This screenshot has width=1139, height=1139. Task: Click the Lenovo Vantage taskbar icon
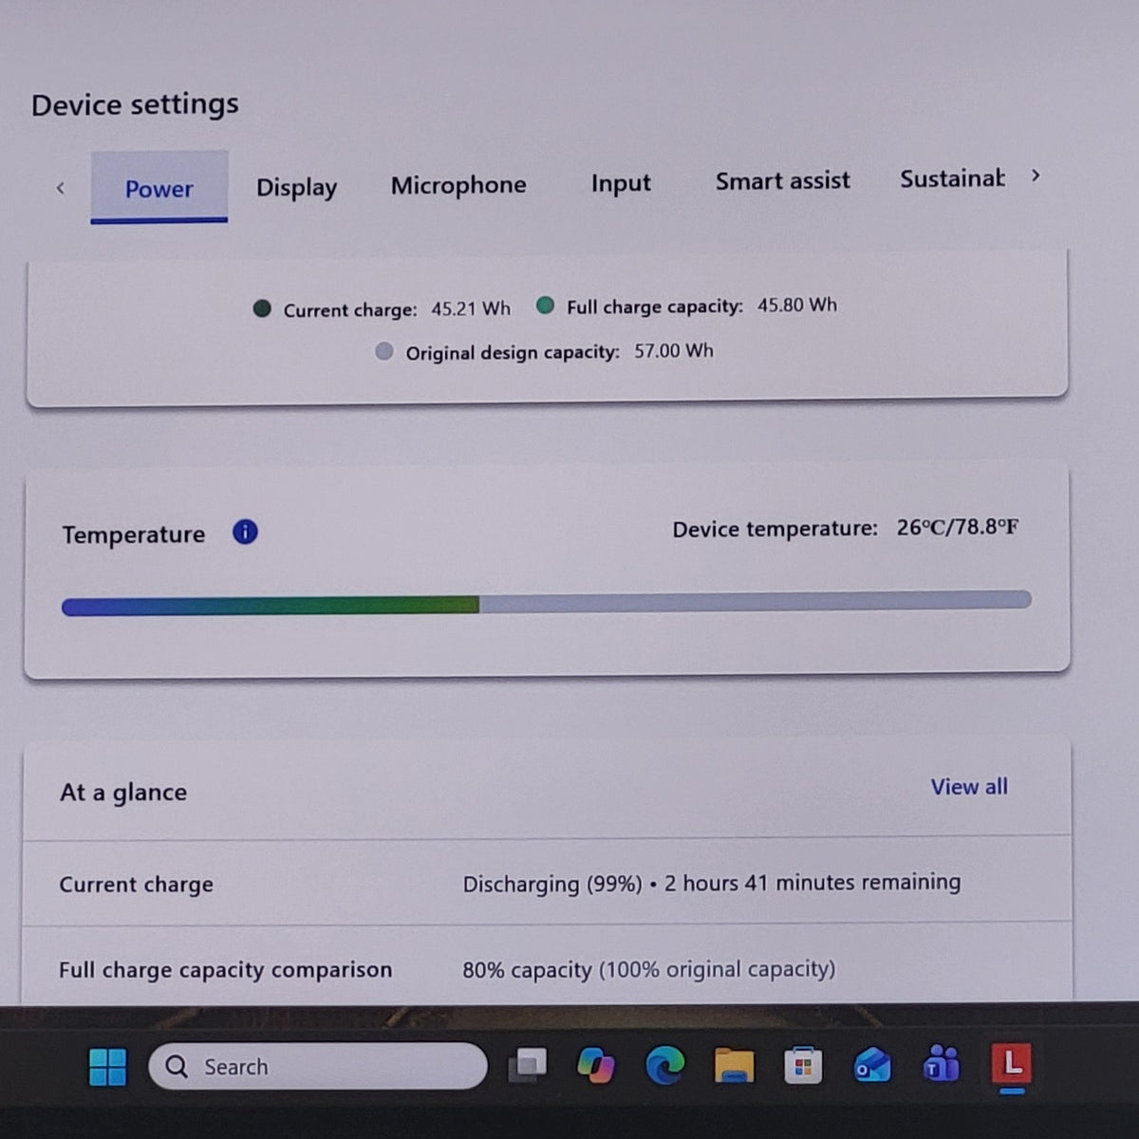(1012, 1063)
